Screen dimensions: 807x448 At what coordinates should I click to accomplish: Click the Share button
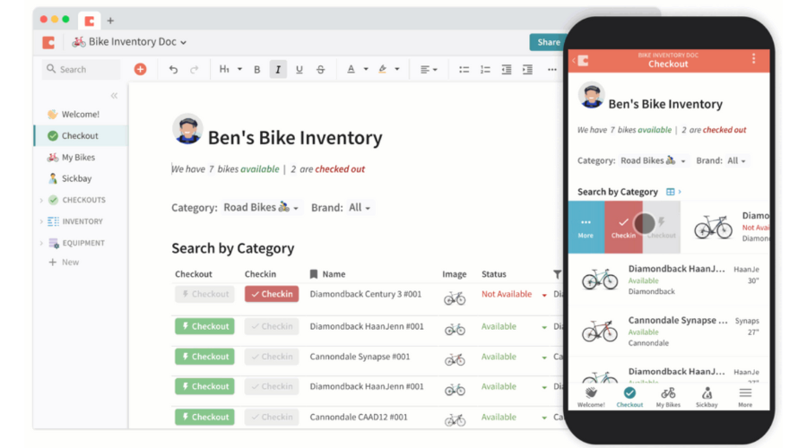point(548,42)
